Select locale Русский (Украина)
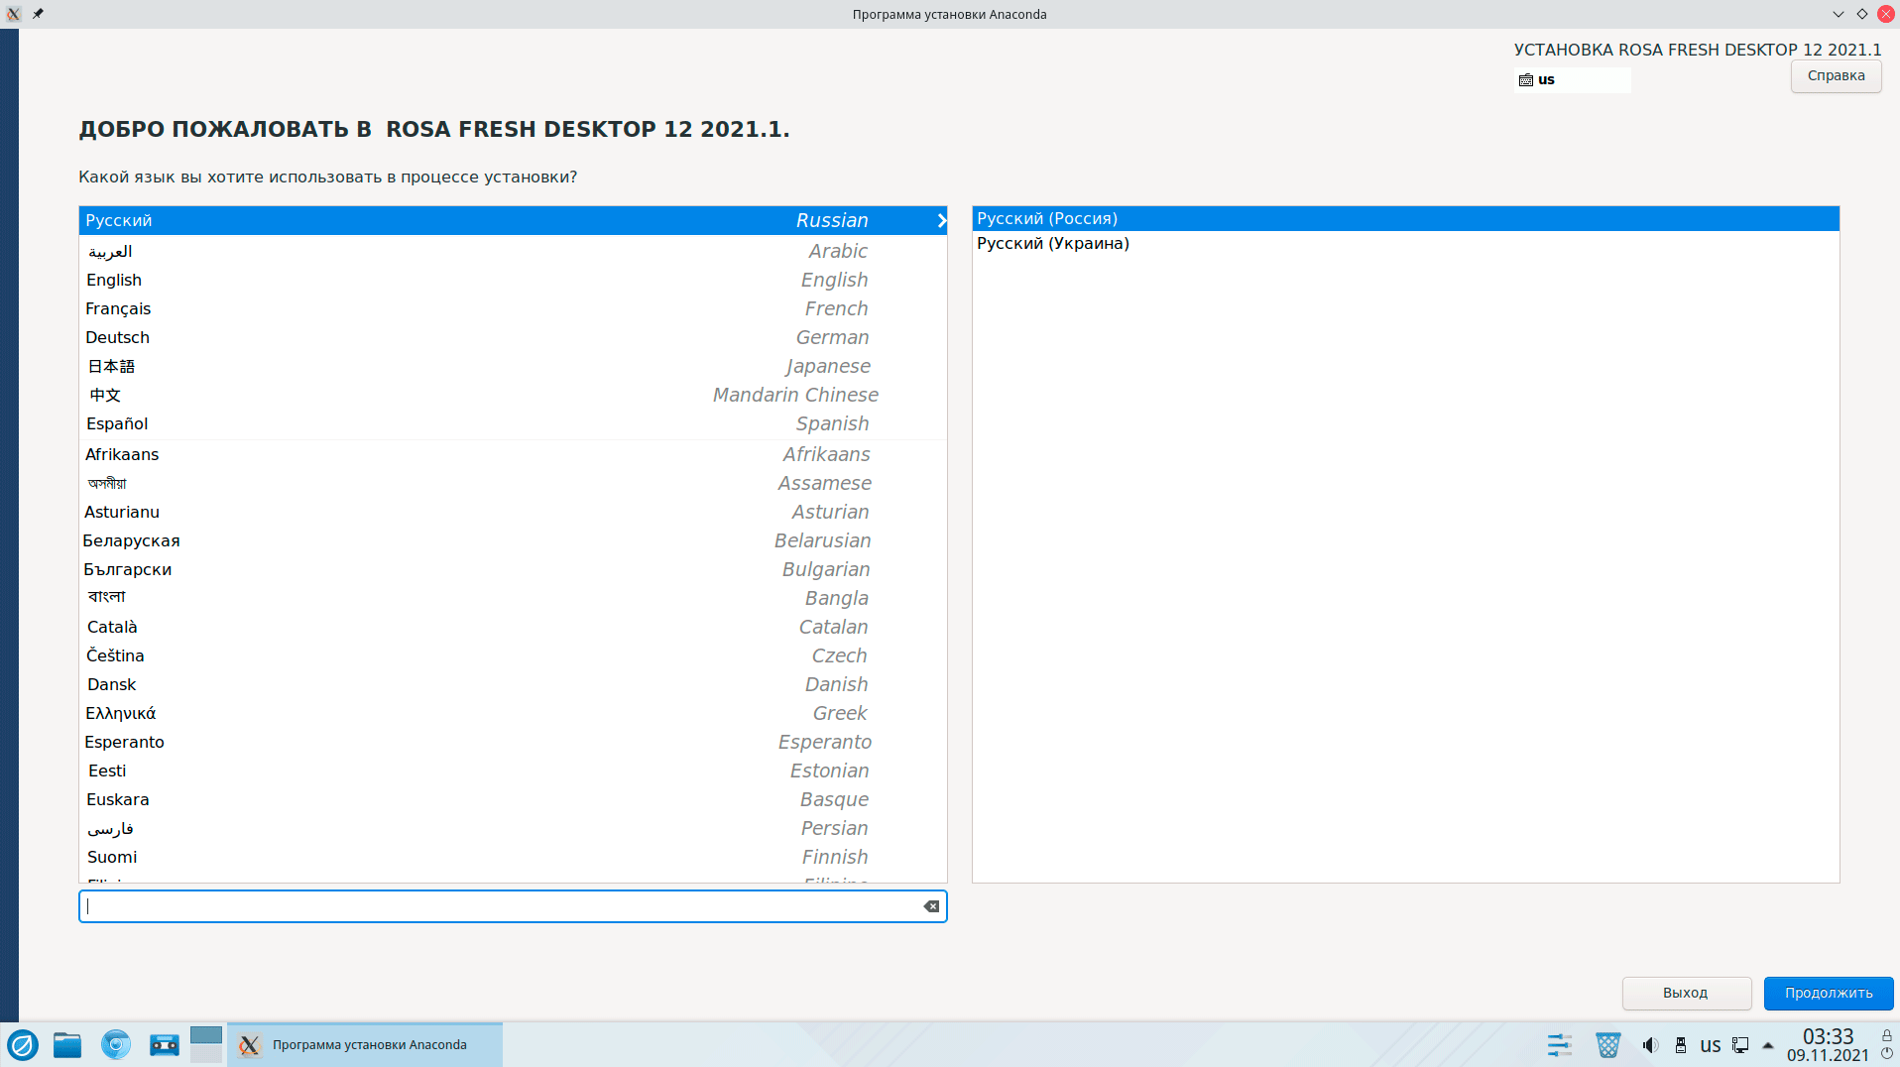This screenshot has width=1900, height=1067. pos(1405,243)
